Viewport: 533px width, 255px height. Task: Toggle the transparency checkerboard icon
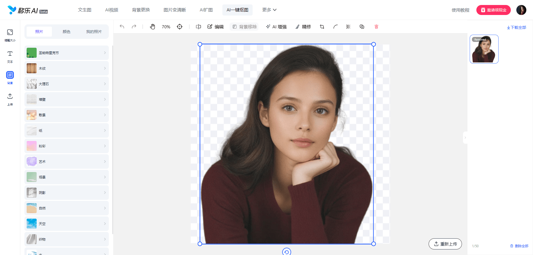pos(348,27)
